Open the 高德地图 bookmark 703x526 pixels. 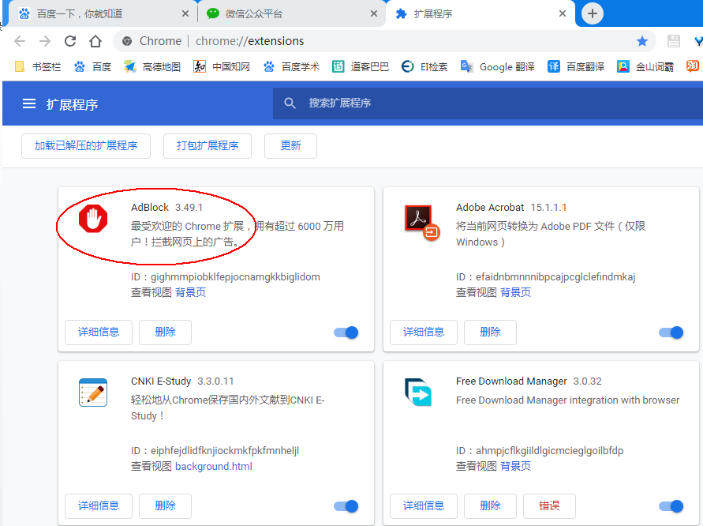point(152,67)
